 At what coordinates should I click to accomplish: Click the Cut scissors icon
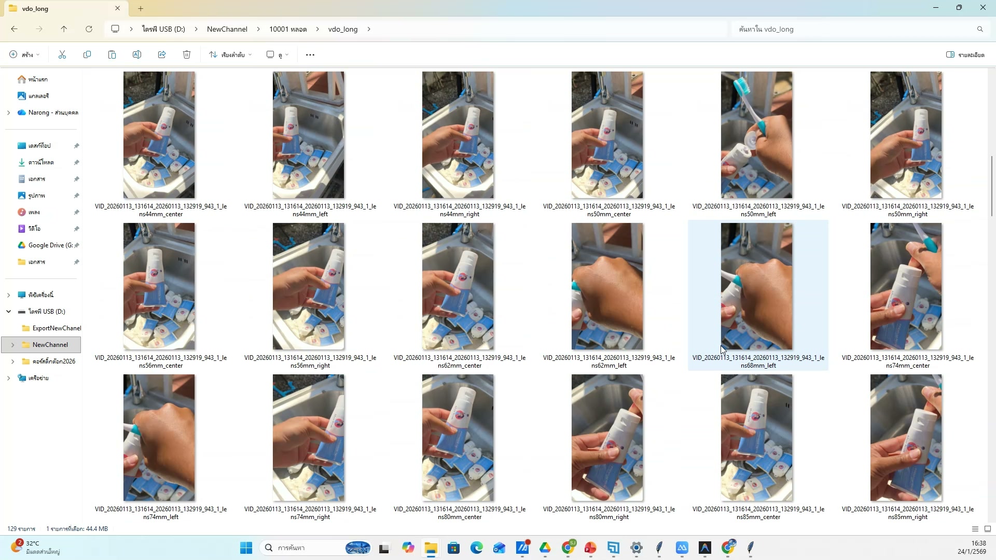coord(62,54)
